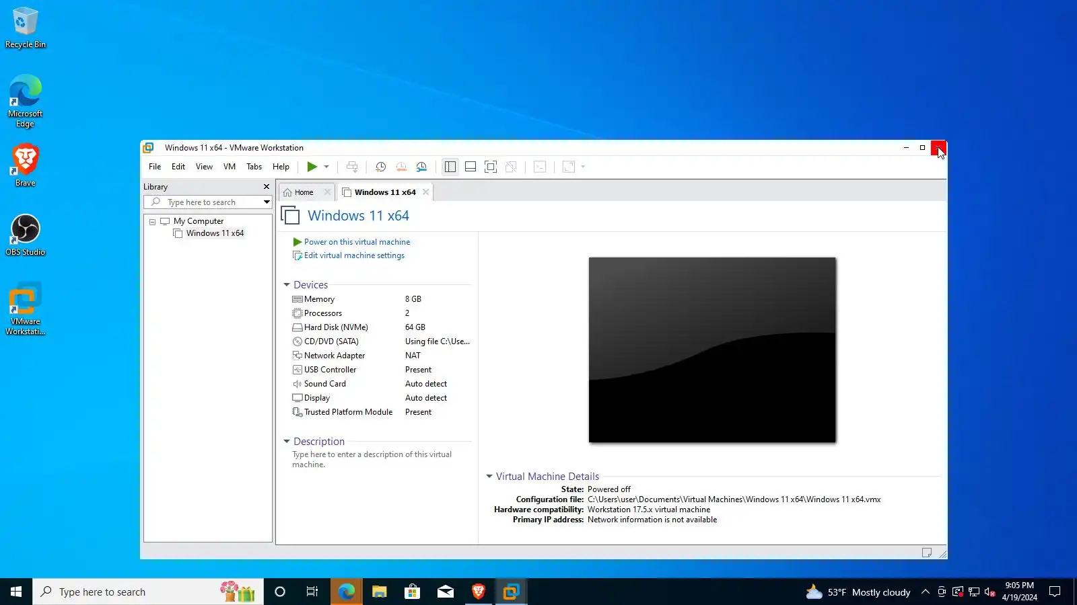Click the Send Ctrl+Alt+Del toolbar icon
This screenshot has width=1077, height=605.
[352, 167]
